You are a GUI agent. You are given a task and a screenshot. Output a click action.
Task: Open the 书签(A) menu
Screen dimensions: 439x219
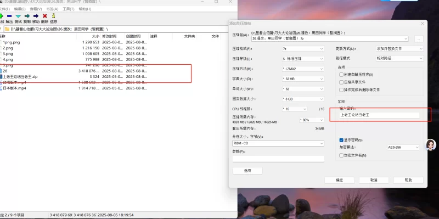tap(52, 9)
